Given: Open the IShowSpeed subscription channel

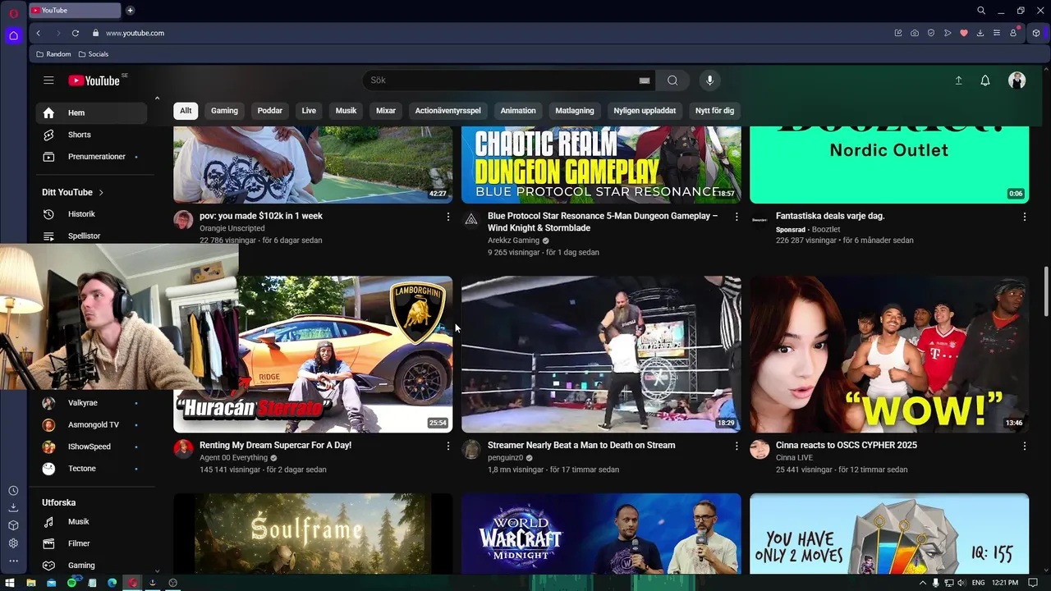Looking at the screenshot, I should 92,447.
